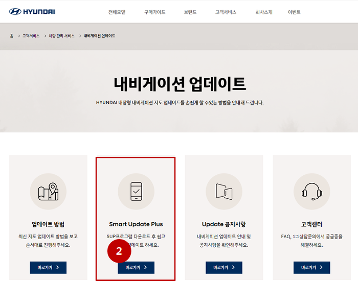Select the 고객센터 card title

[x=312, y=224]
